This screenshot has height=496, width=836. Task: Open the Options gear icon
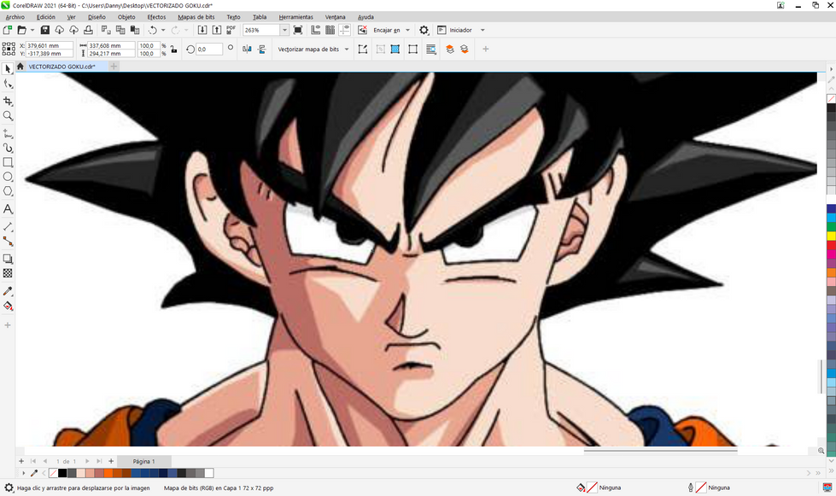tap(424, 31)
